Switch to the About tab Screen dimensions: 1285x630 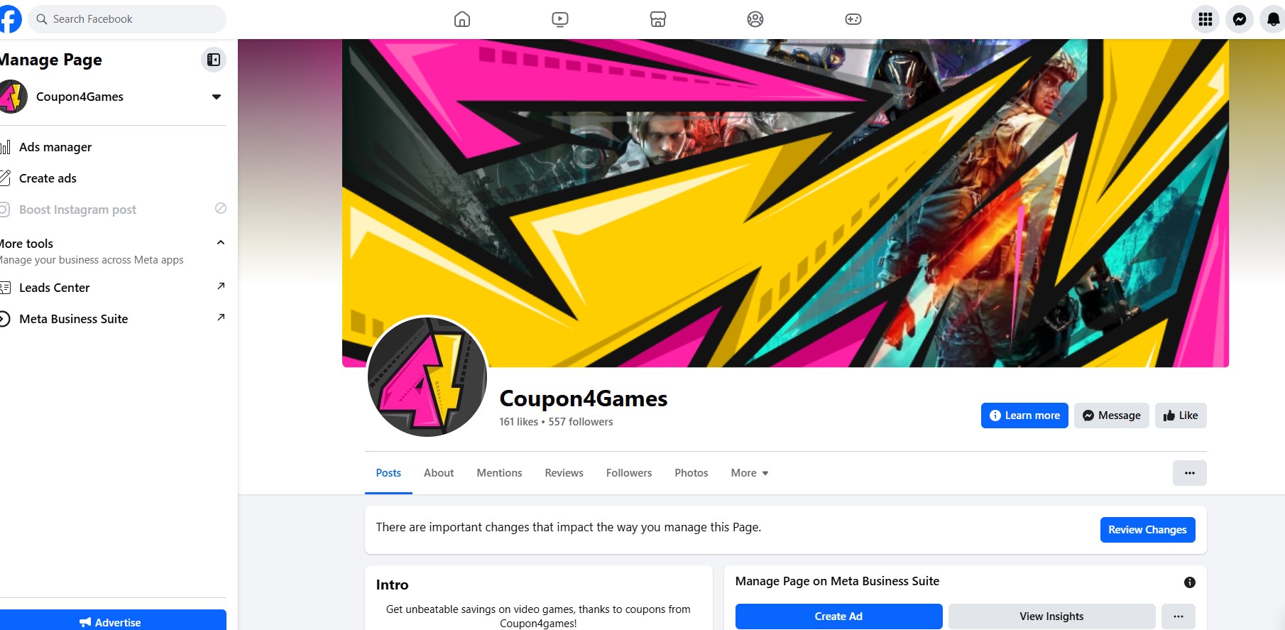click(x=439, y=473)
